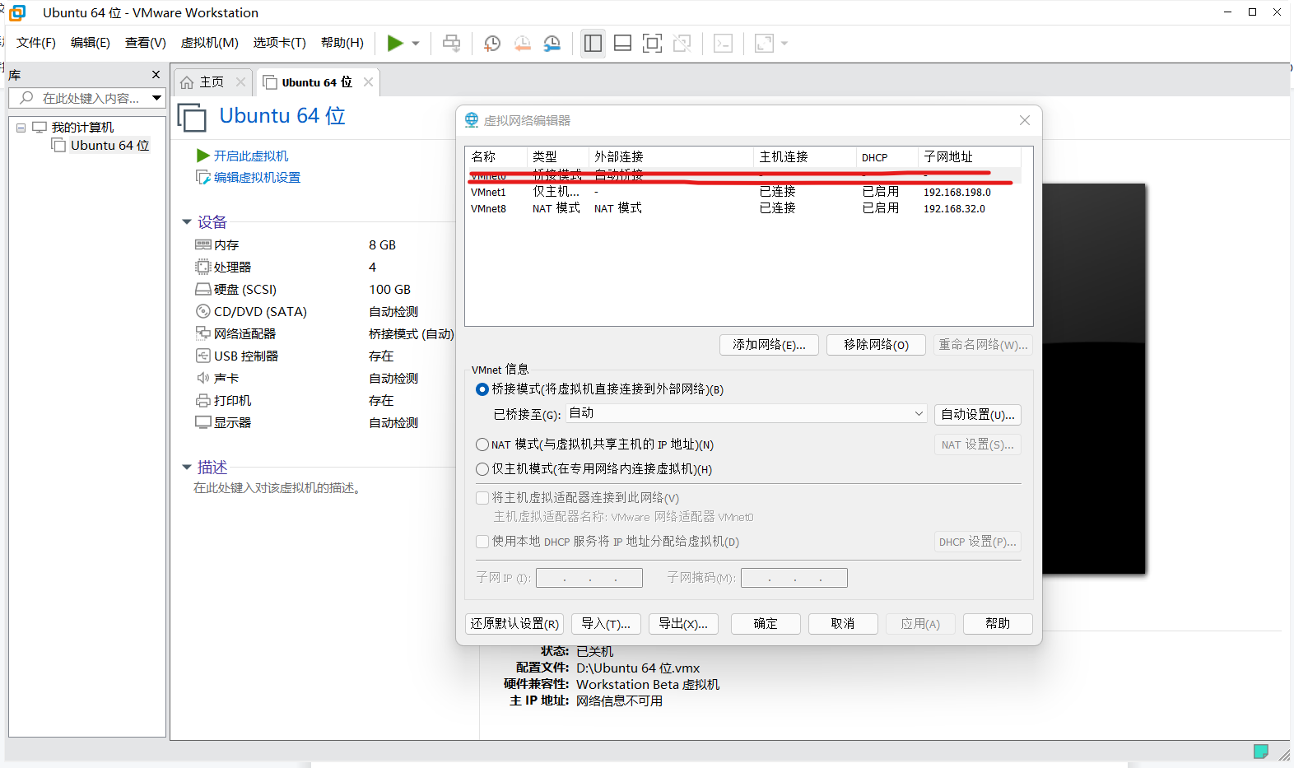Click the green power-on play icon in toolbar

pos(395,43)
